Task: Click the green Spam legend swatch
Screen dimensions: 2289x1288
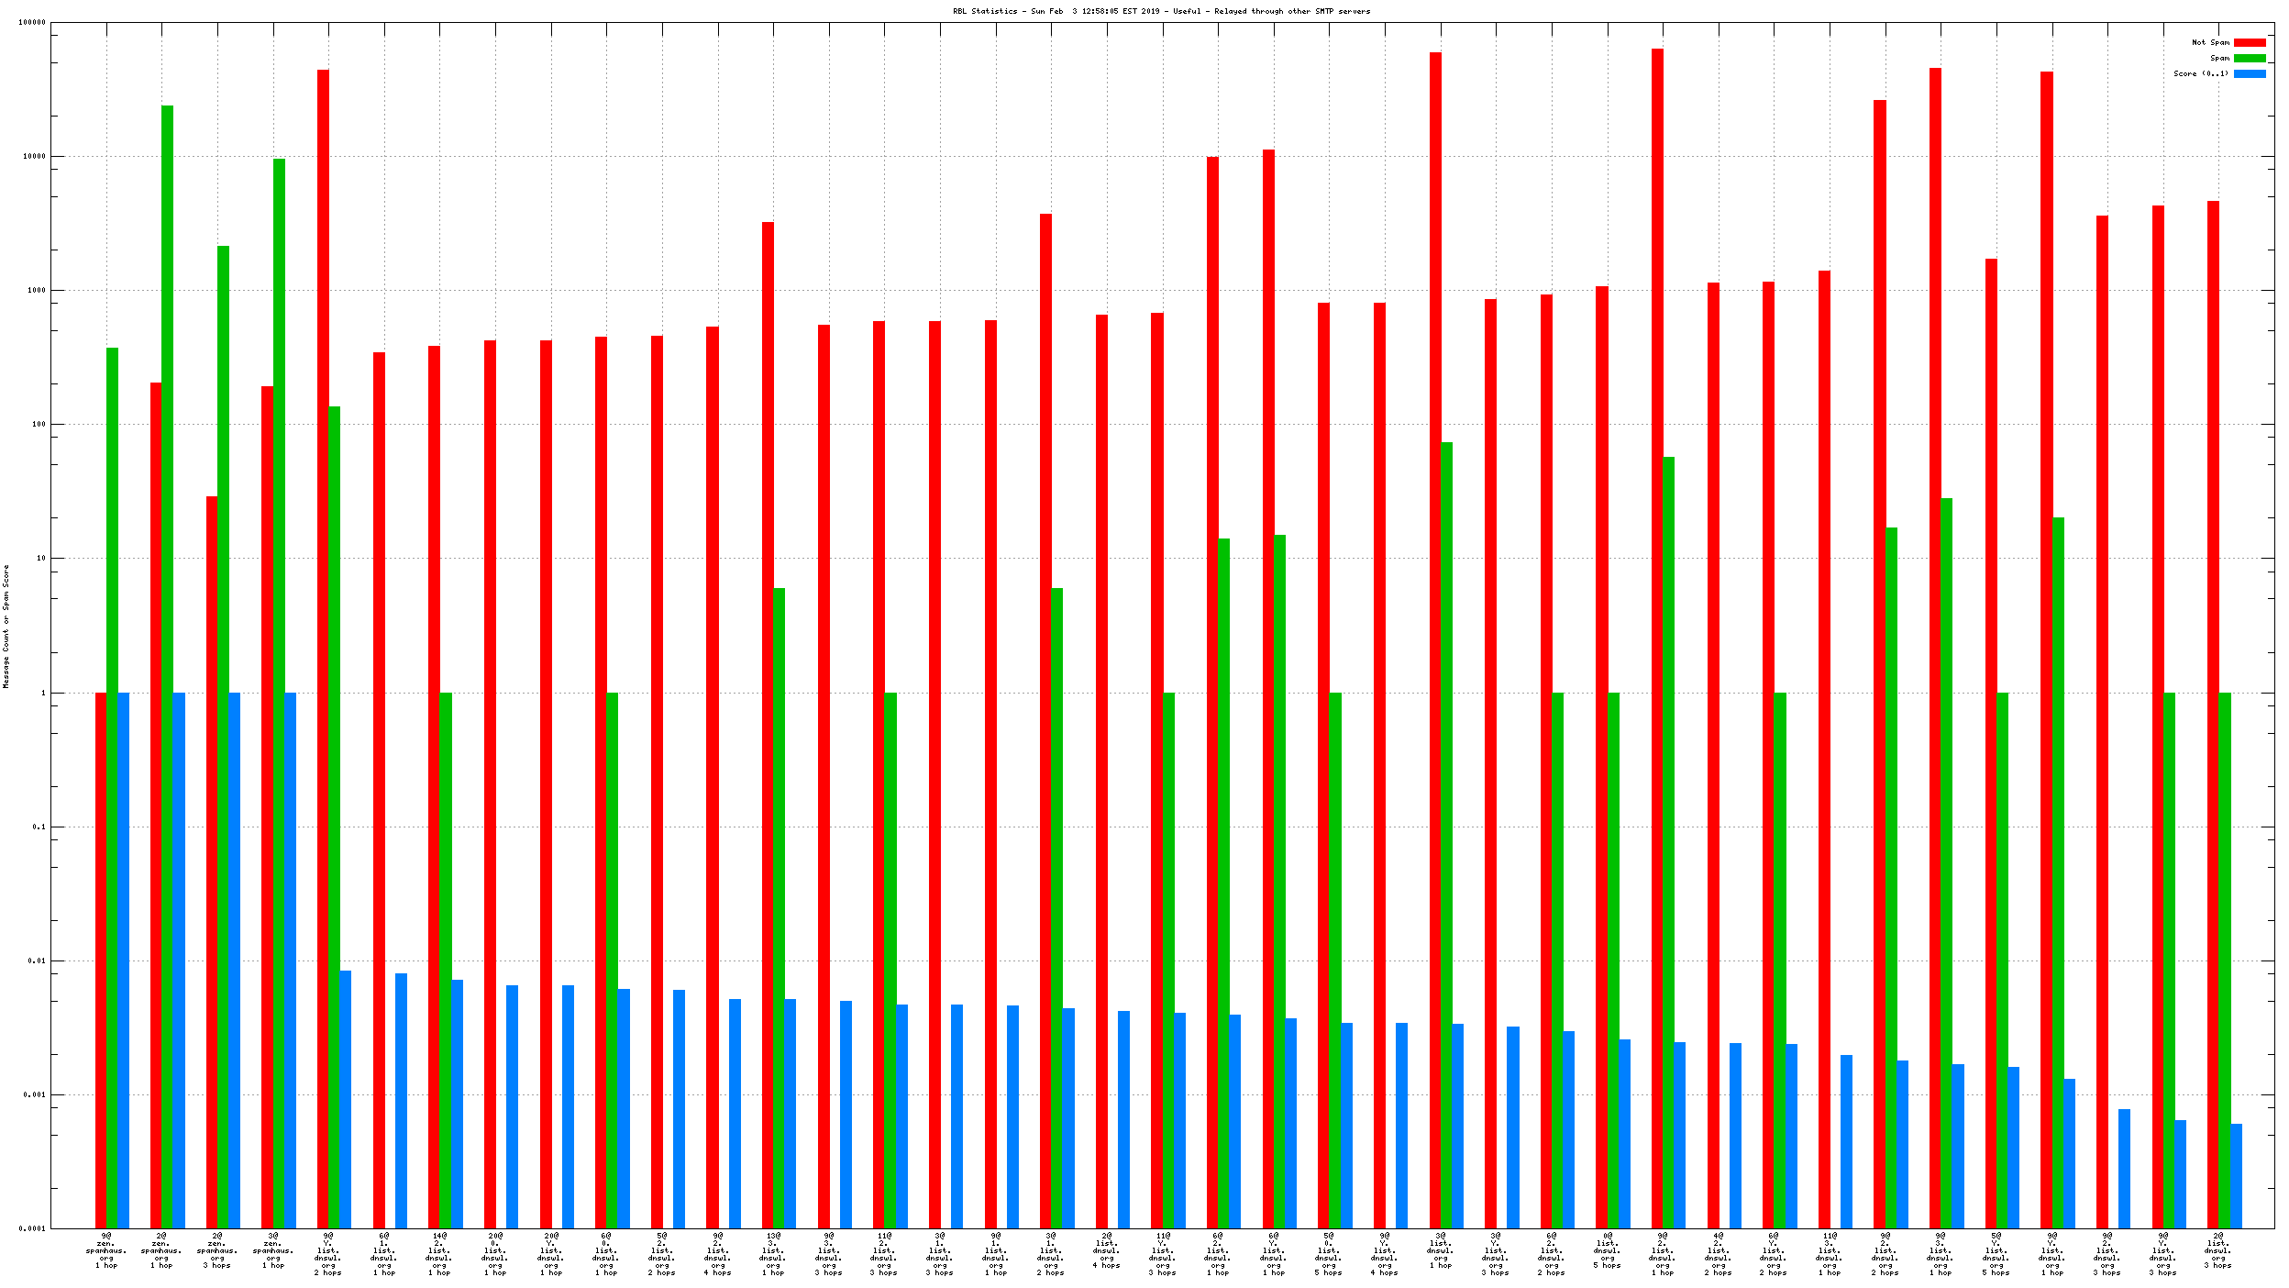Action: (2249, 58)
